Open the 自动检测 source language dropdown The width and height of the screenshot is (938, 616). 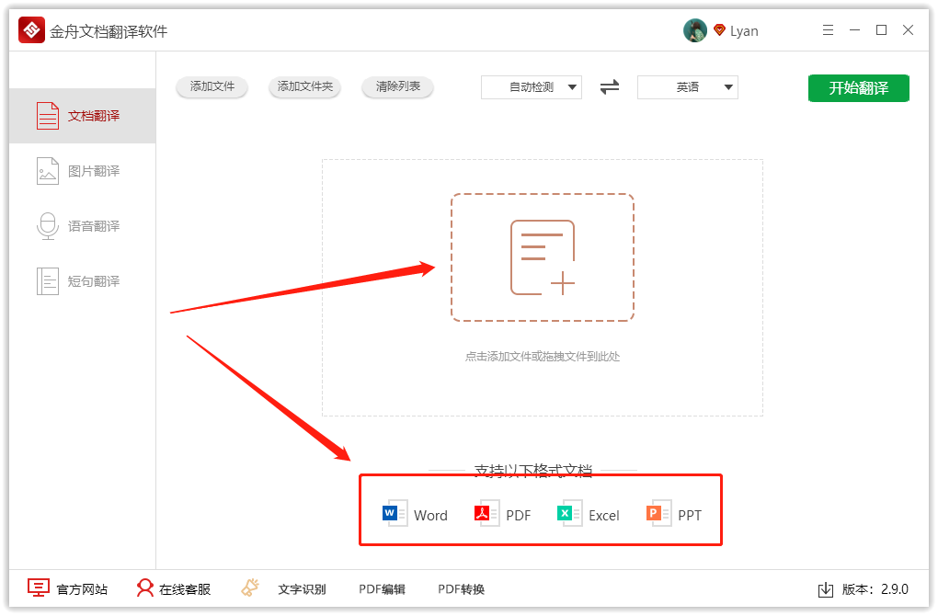pos(532,87)
